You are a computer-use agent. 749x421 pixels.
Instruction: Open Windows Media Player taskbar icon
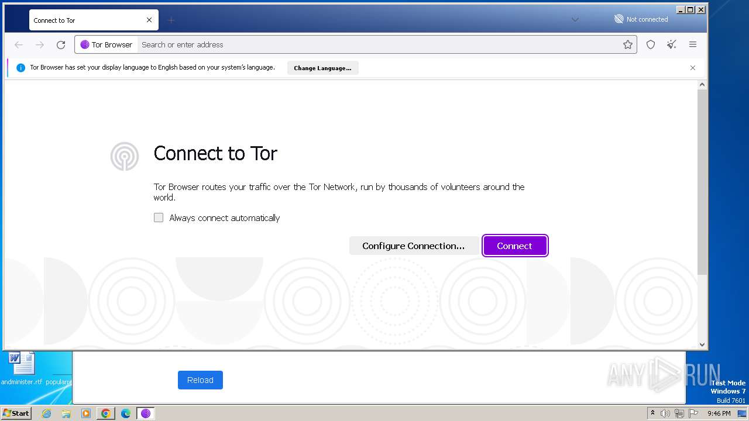tap(86, 413)
